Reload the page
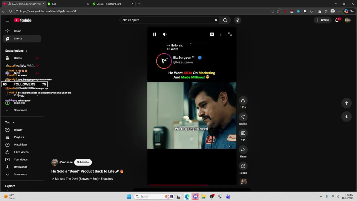Viewport: 357px width, 201px height. (x=10, y=11)
